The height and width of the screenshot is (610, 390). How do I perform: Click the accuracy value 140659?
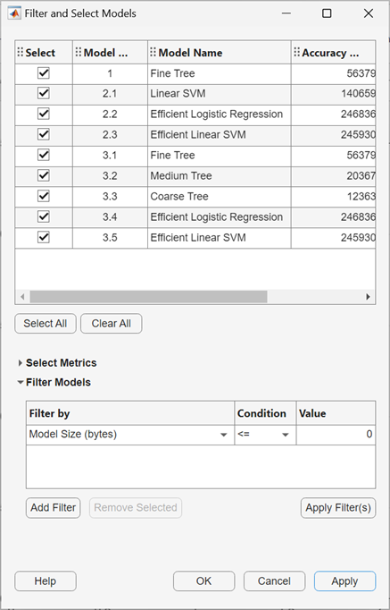[x=358, y=93]
